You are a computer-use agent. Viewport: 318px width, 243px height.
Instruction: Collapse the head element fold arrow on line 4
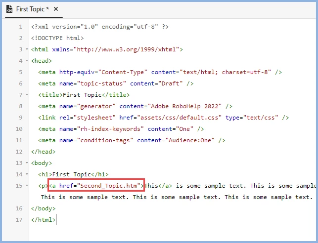tap(27, 61)
